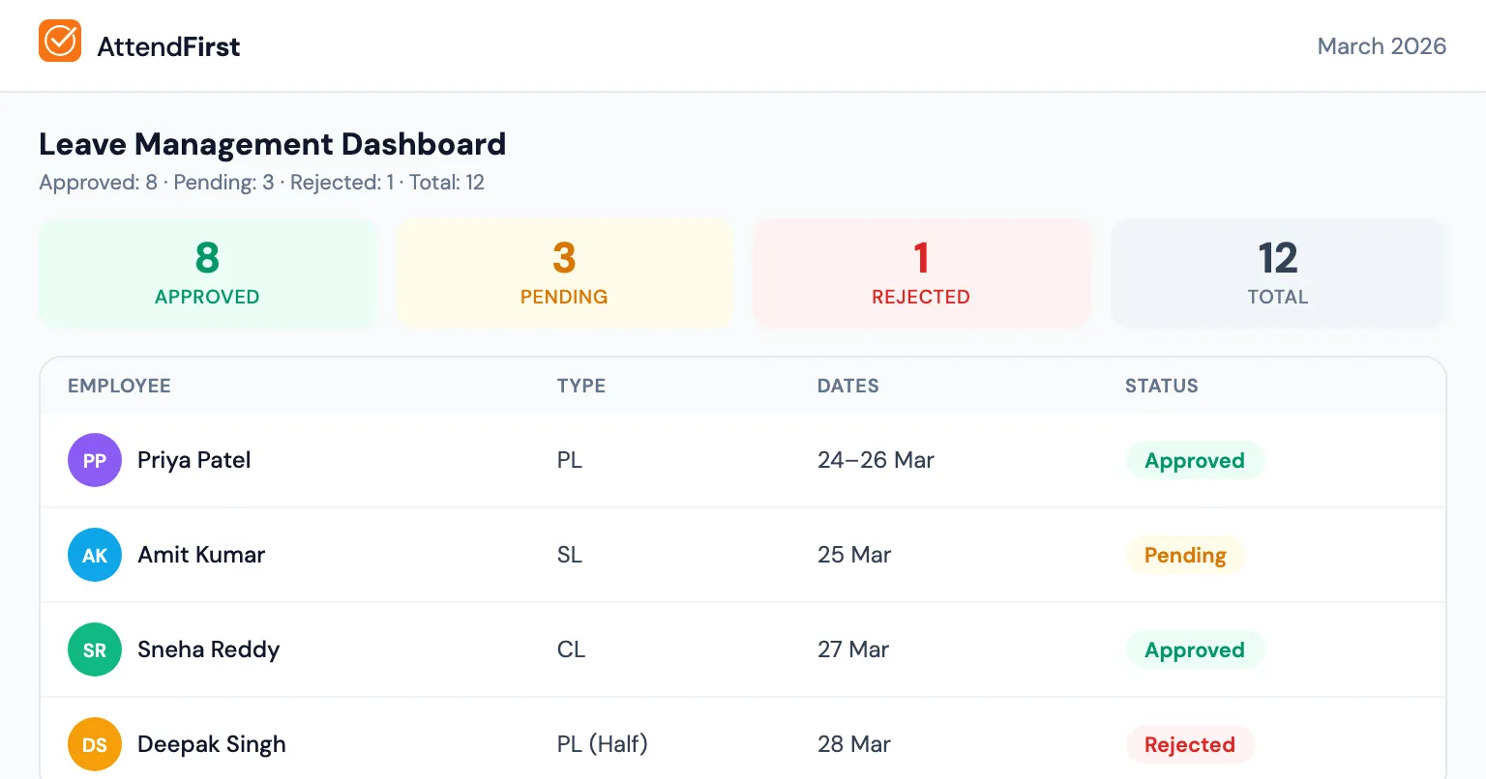Click the PL leave type for Priya Patel
The width and height of the screenshot is (1486, 779).
coord(570,460)
